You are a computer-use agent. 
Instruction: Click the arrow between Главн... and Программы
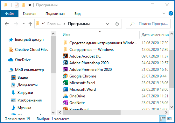point(64,24)
